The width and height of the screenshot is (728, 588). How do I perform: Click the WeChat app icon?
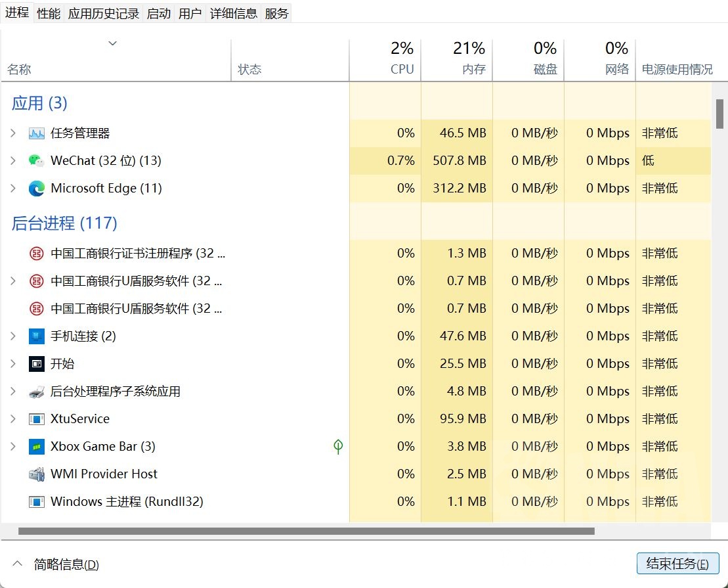coord(36,161)
